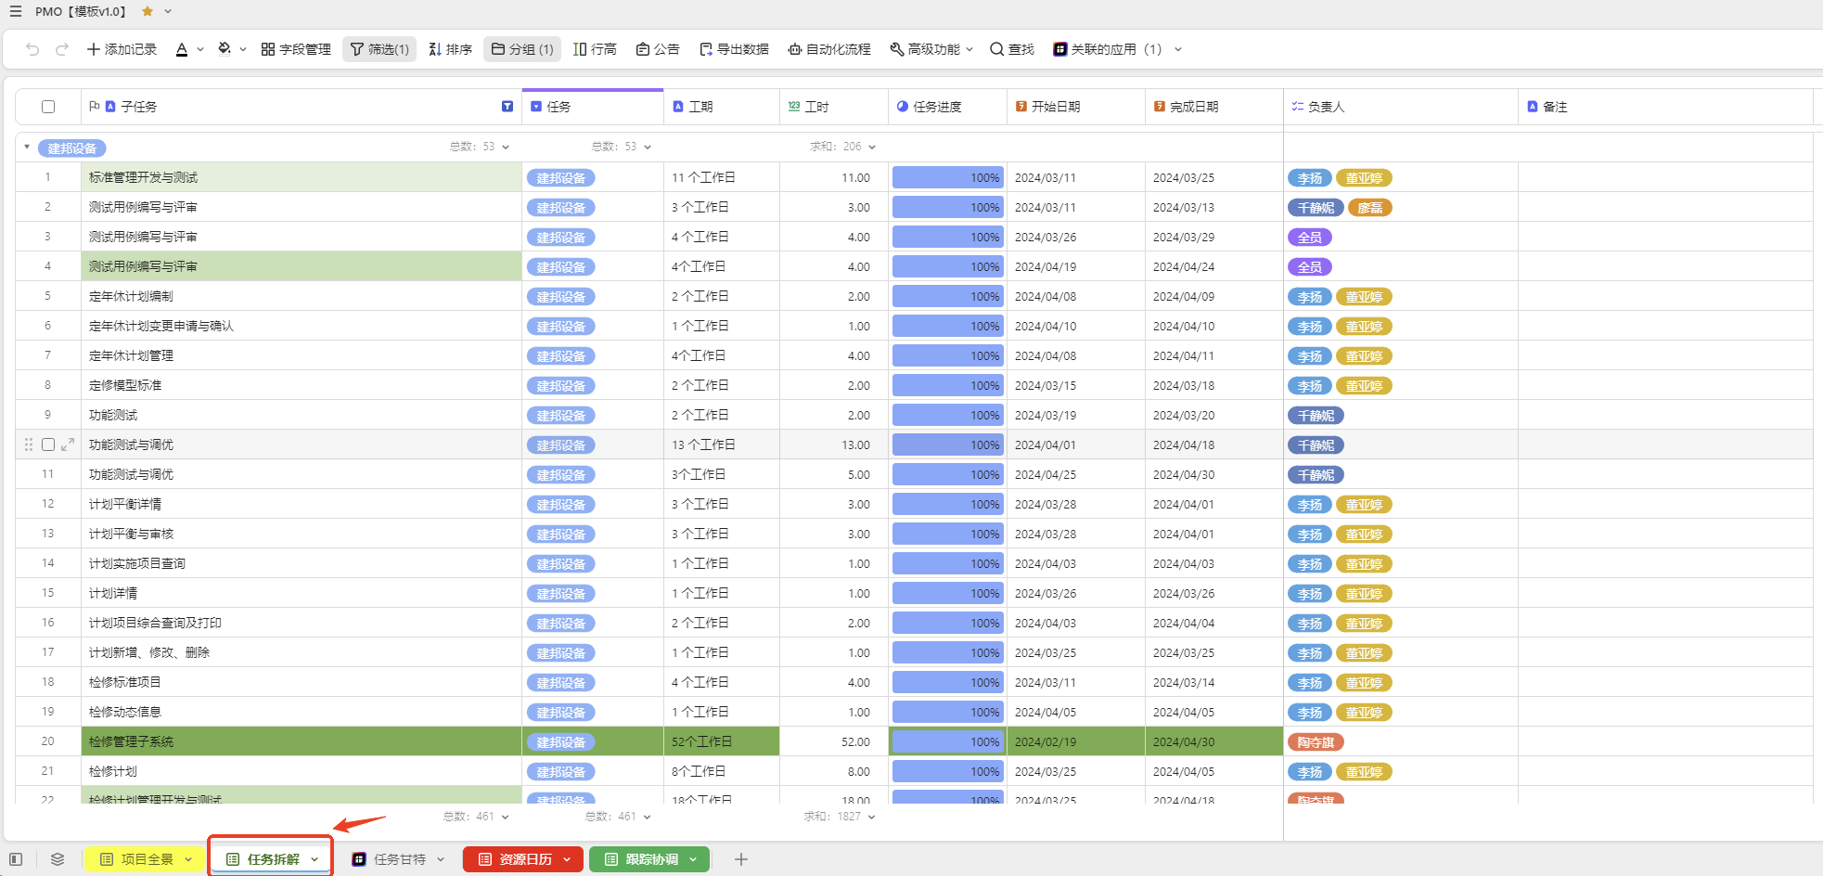Open dropdown next to PMO title
The image size is (1823, 876).
pyautogui.click(x=168, y=11)
